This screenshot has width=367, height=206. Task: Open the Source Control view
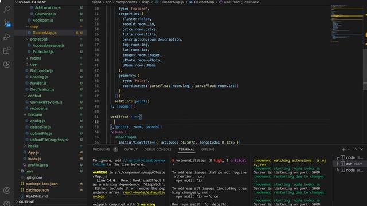pos(7,23)
